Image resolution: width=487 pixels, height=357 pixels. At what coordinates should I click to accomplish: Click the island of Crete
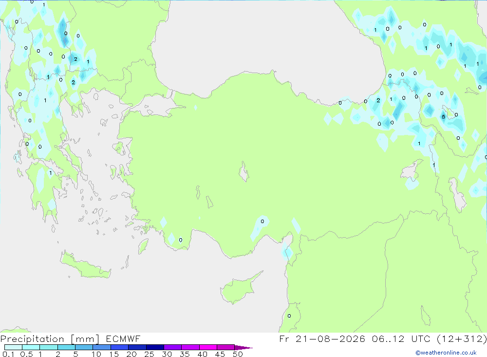click(85, 265)
